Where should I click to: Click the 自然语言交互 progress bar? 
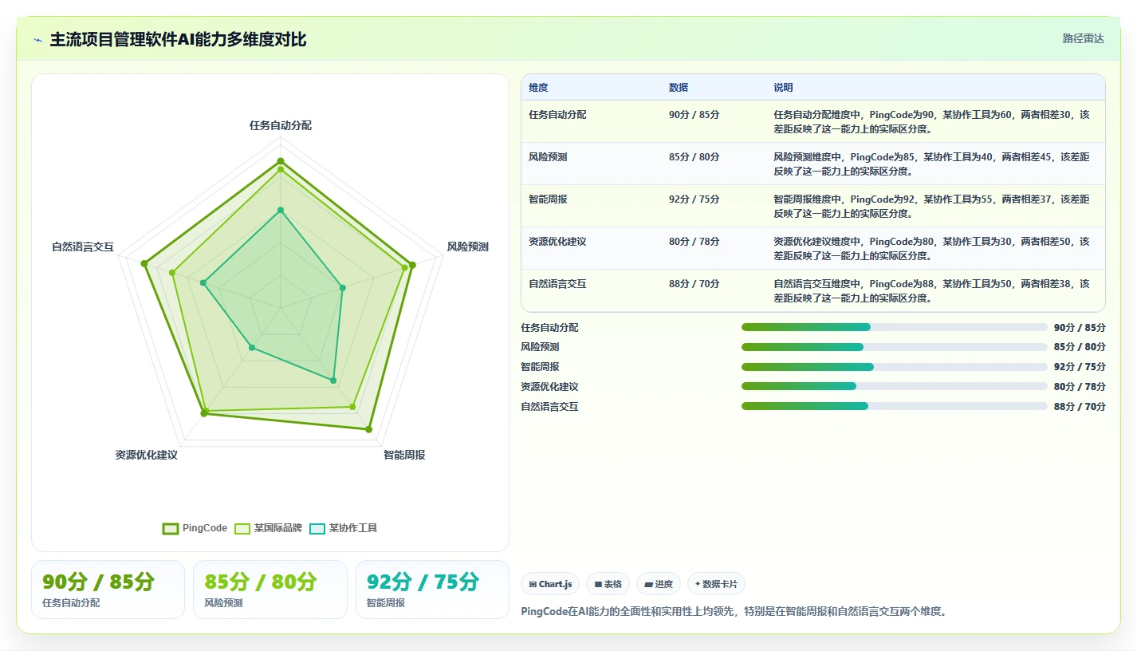tap(895, 406)
